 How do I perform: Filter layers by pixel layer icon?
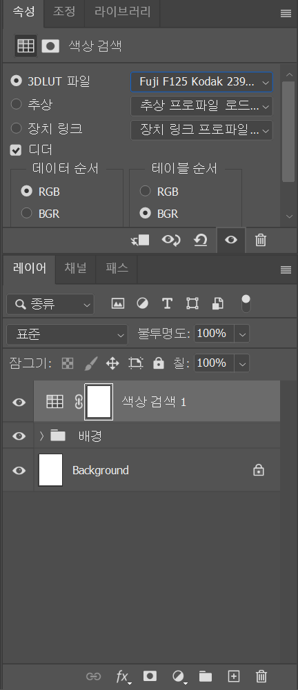117,303
